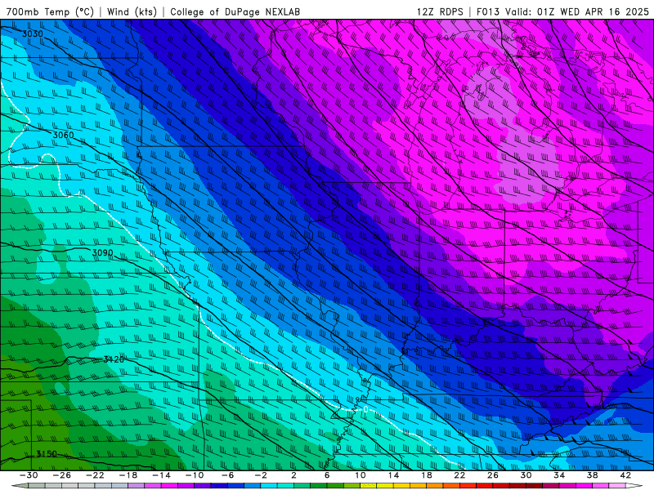Click the 22 value on the color scale

(x=459, y=475)
